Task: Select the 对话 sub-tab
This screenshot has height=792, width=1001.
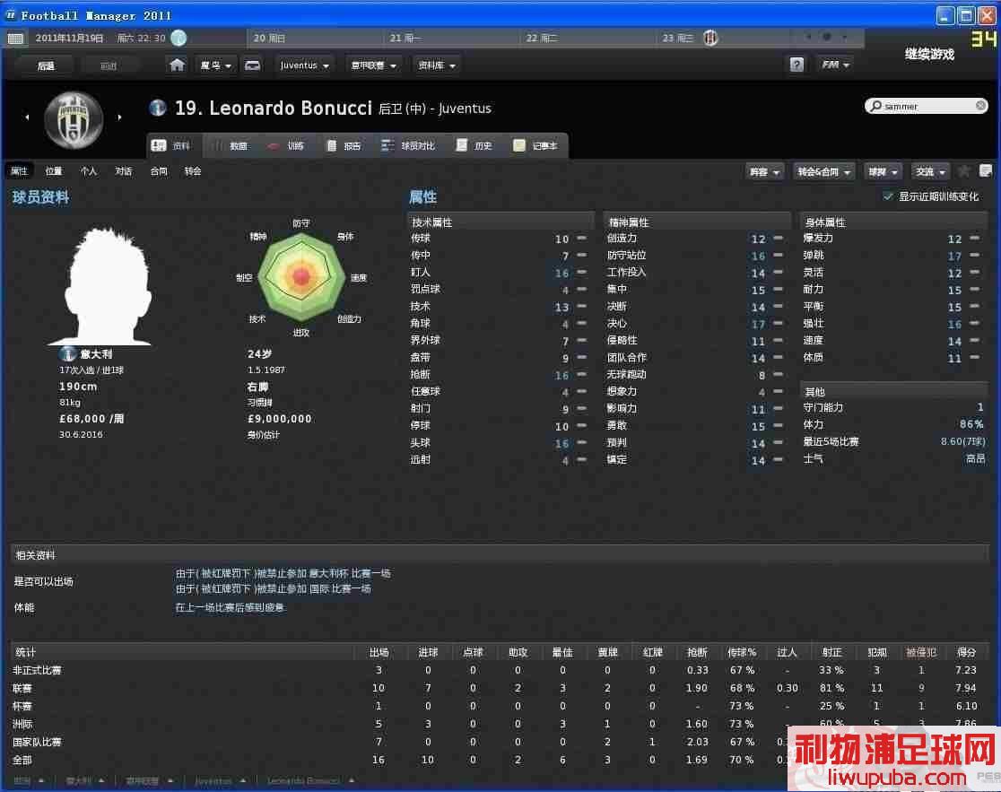Action: point(123,171)
